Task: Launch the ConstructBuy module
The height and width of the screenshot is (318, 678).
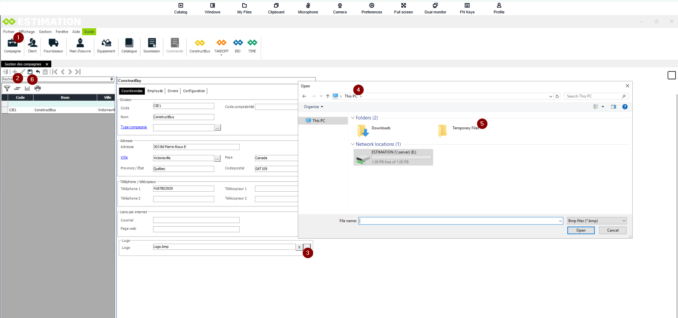Action: pos(199,45)
